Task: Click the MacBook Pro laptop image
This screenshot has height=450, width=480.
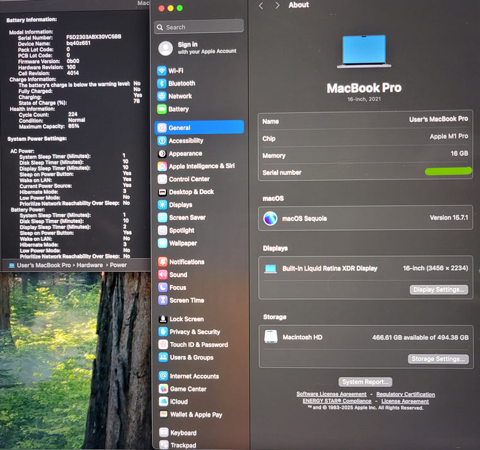Action: point(364,51)
